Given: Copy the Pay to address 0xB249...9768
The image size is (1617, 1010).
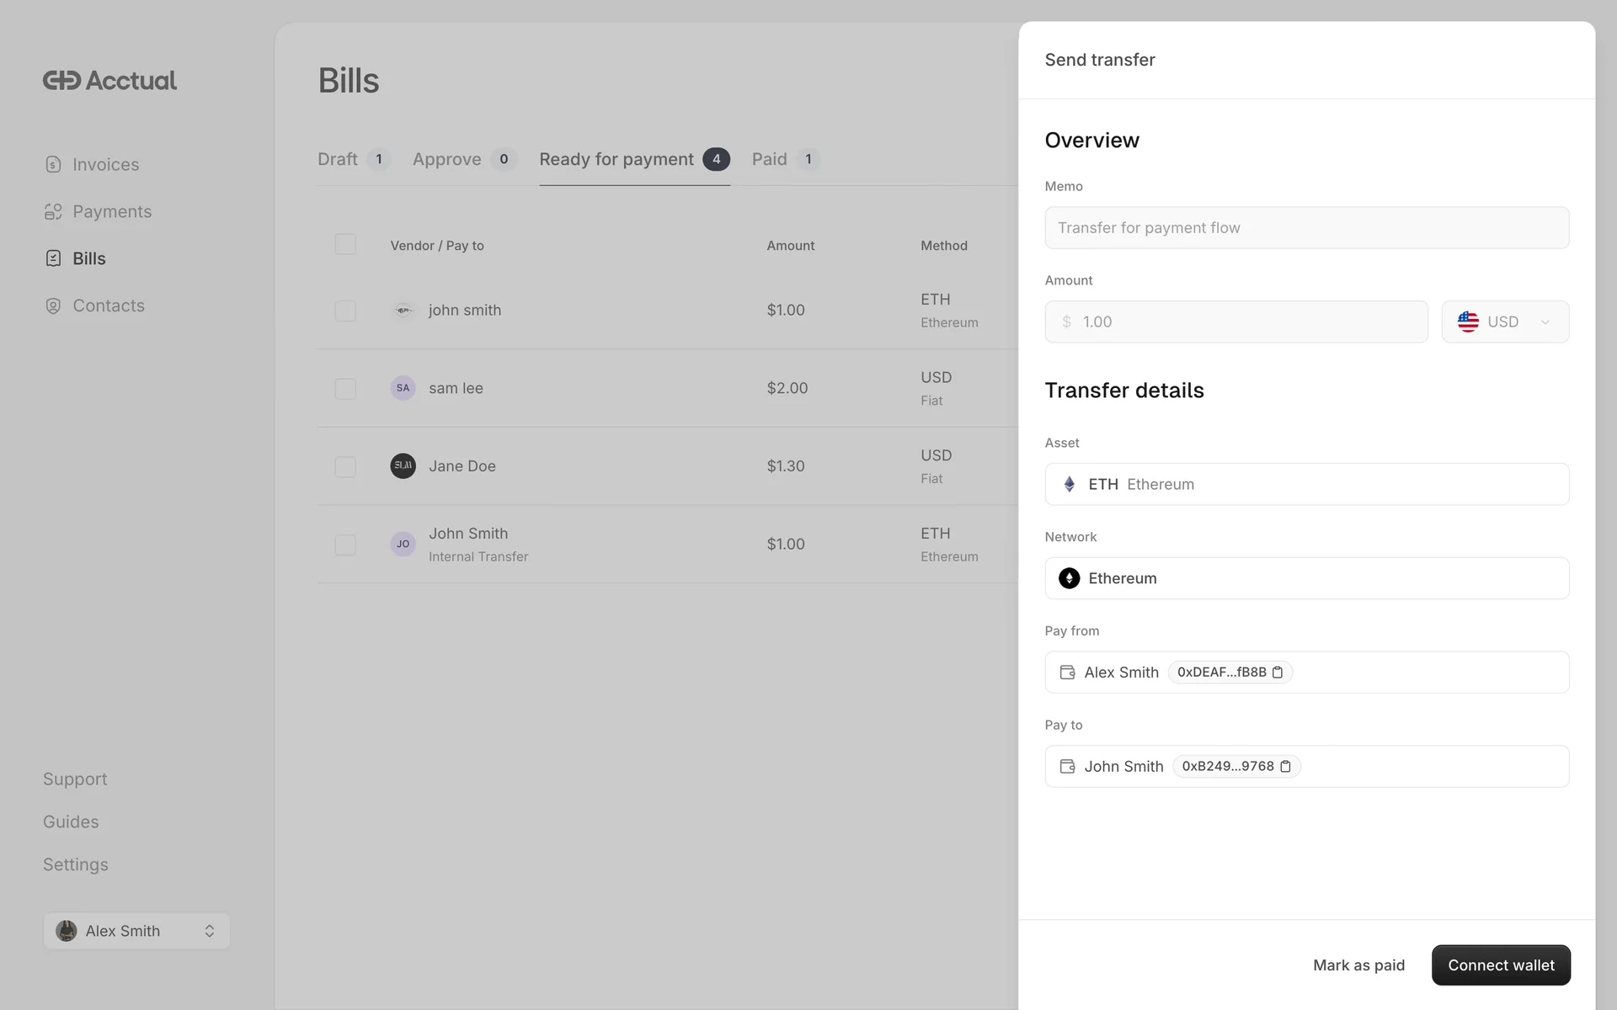Looking at the screenshot, I should pos(1285,767).
